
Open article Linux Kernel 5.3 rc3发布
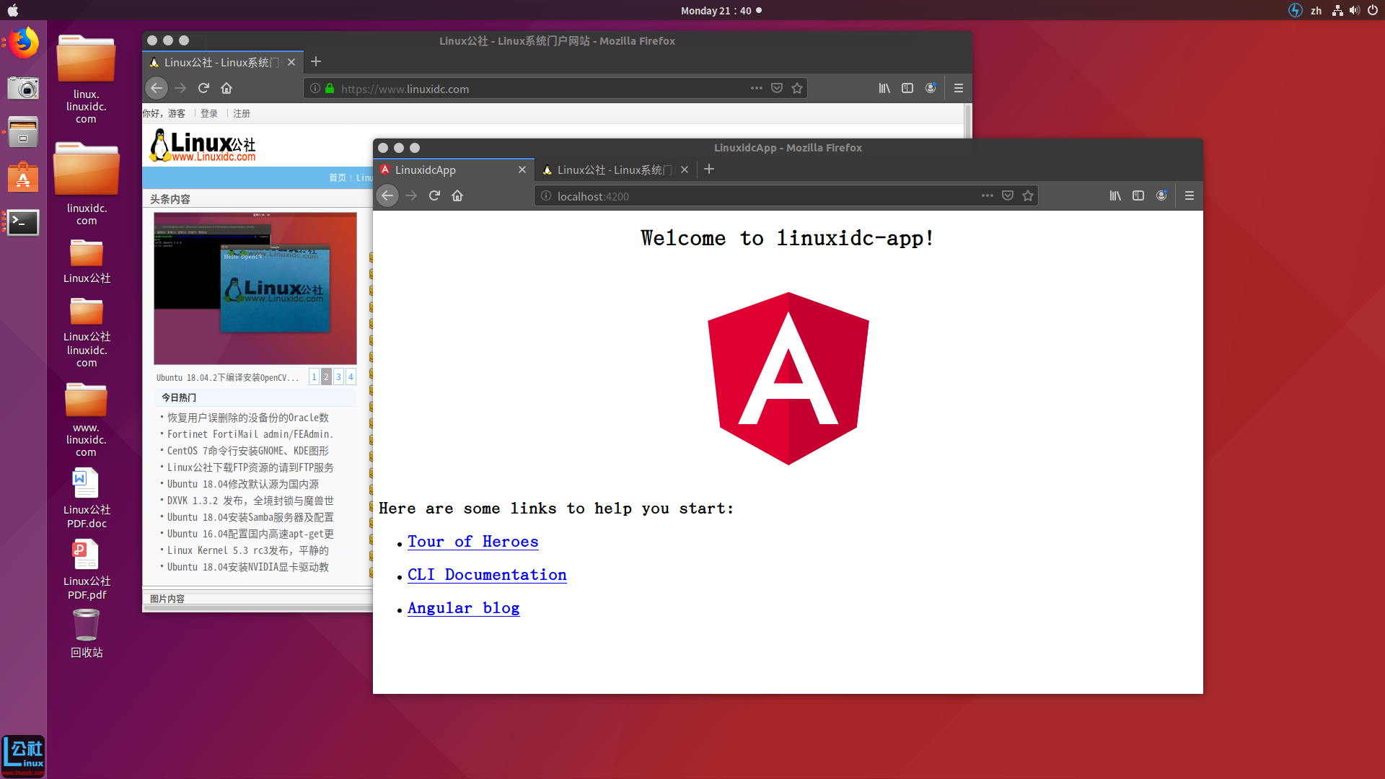248,550
